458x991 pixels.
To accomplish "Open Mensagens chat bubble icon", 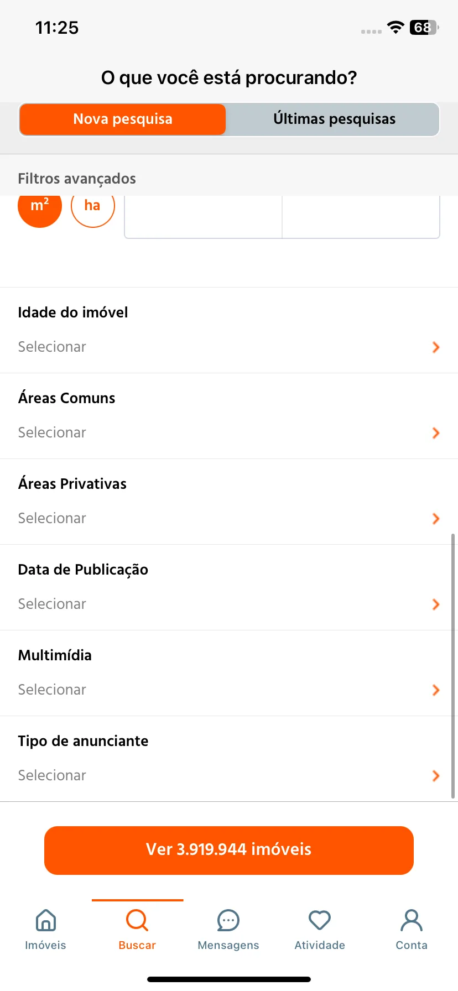I will [228, 921].
